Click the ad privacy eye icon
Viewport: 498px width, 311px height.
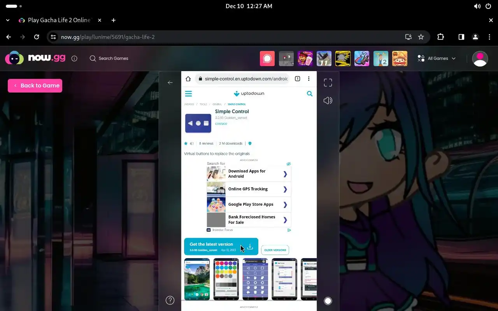(288, 164)
